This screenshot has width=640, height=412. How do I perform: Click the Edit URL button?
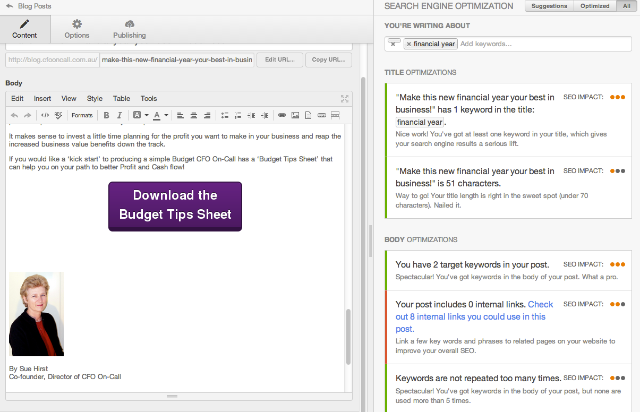click(x=279, y=59)
